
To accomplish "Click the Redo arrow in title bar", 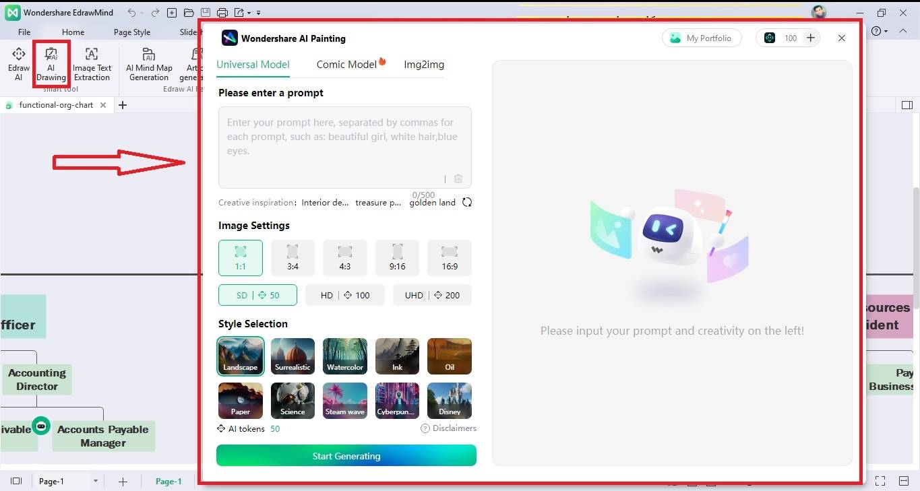I will click(x=154, y=13).
